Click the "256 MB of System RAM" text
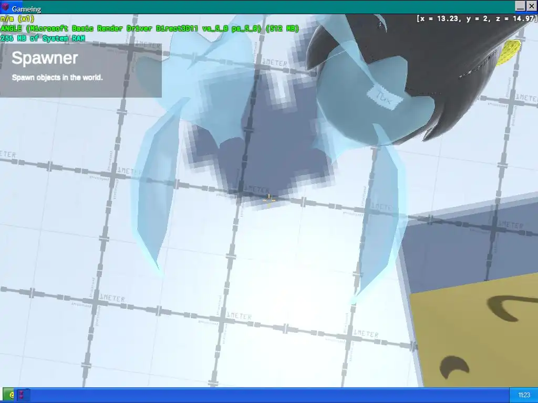This screenshot has width=538, height=403. 43,38
